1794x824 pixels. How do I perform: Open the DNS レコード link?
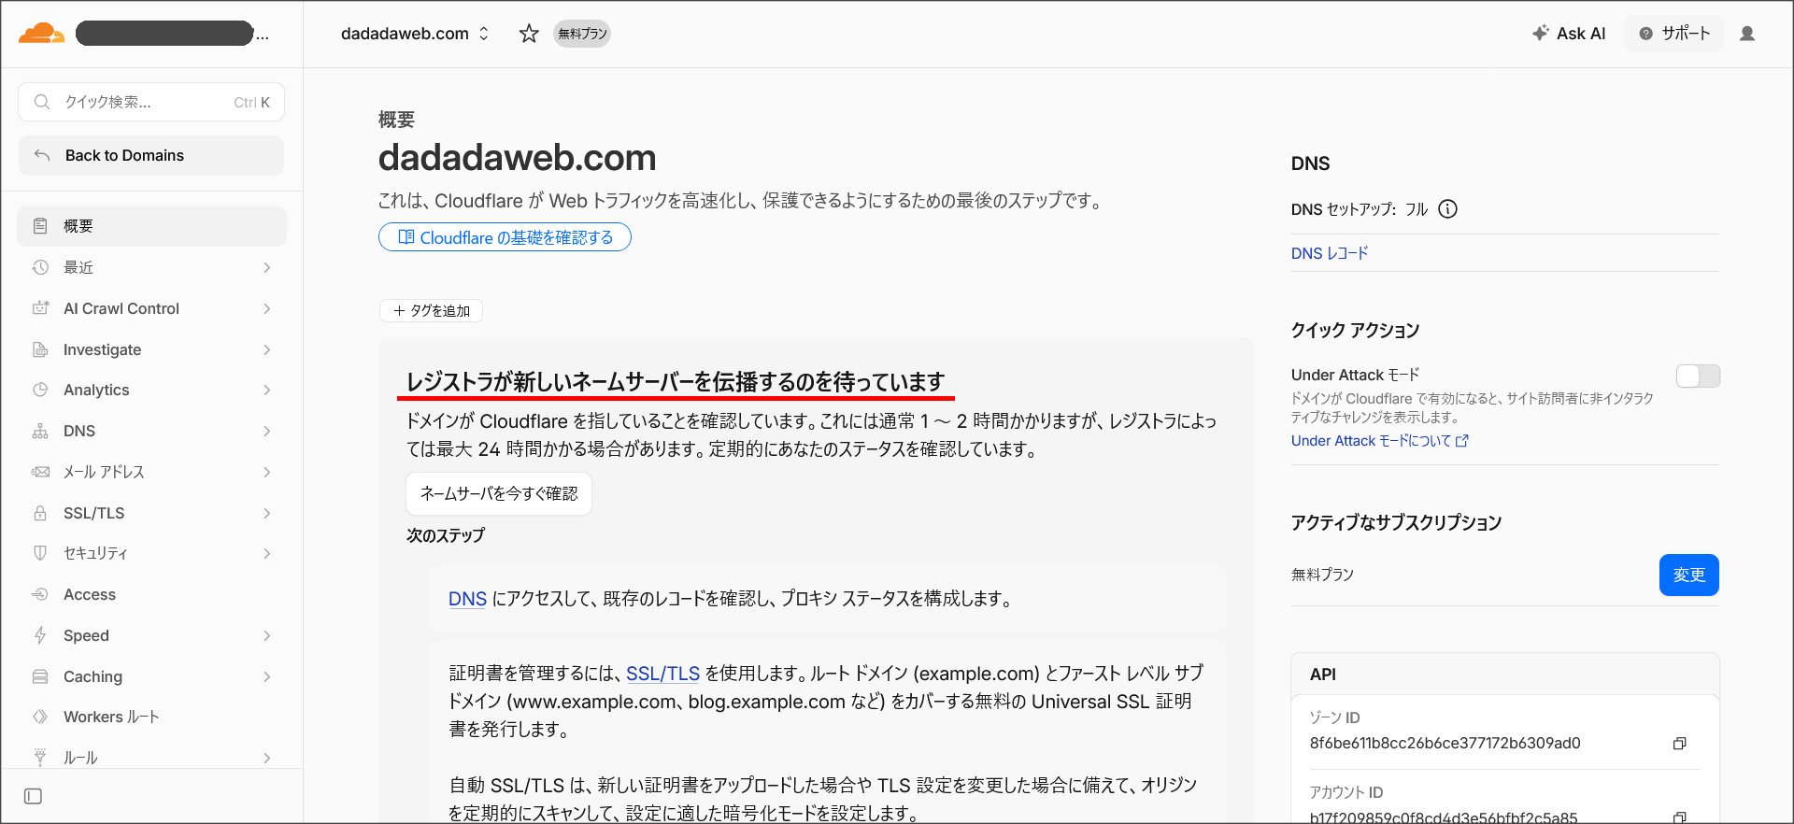(x=1329, y=253)
